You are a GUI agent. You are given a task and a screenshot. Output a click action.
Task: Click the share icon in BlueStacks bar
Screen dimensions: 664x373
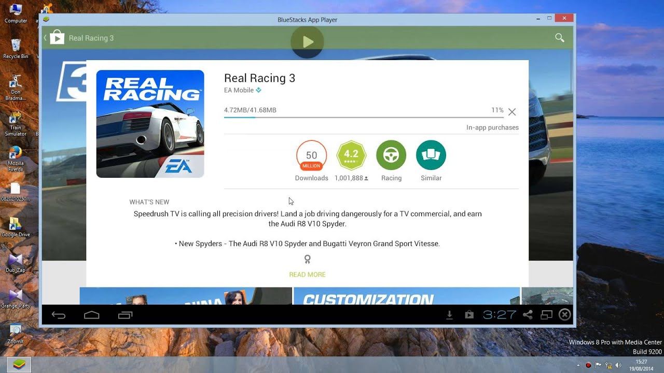click(528, 315)
